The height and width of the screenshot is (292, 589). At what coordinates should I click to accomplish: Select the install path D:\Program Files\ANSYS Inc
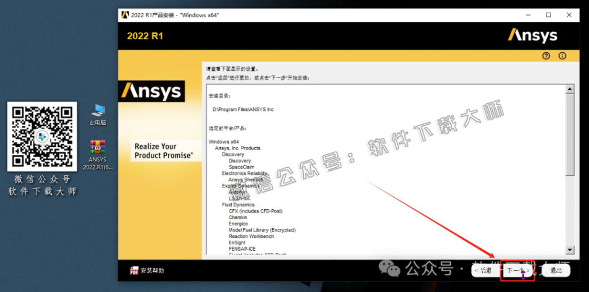pyautogui.click(x=243, y=110)
